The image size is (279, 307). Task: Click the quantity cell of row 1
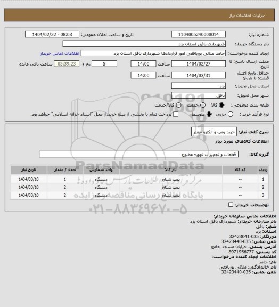(65, 179)
